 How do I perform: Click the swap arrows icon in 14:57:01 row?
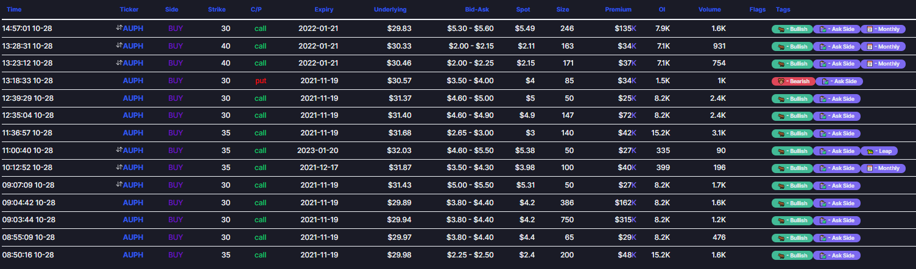point(119,29)
